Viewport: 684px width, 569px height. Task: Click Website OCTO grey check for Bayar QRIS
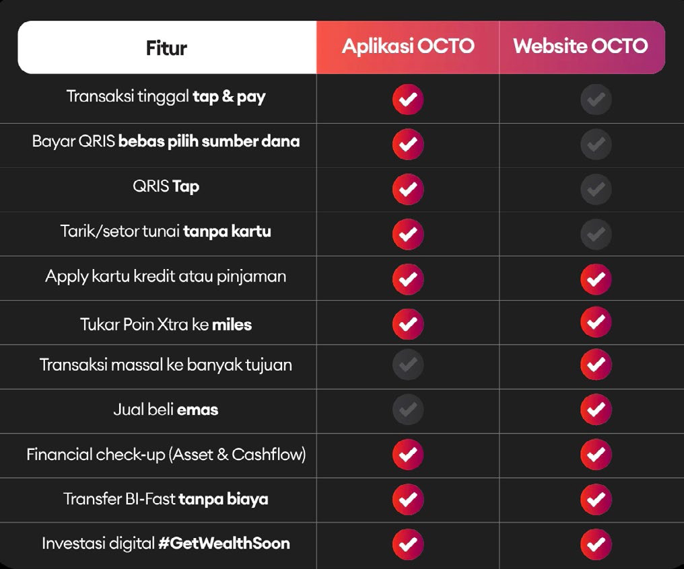[596, 144]
